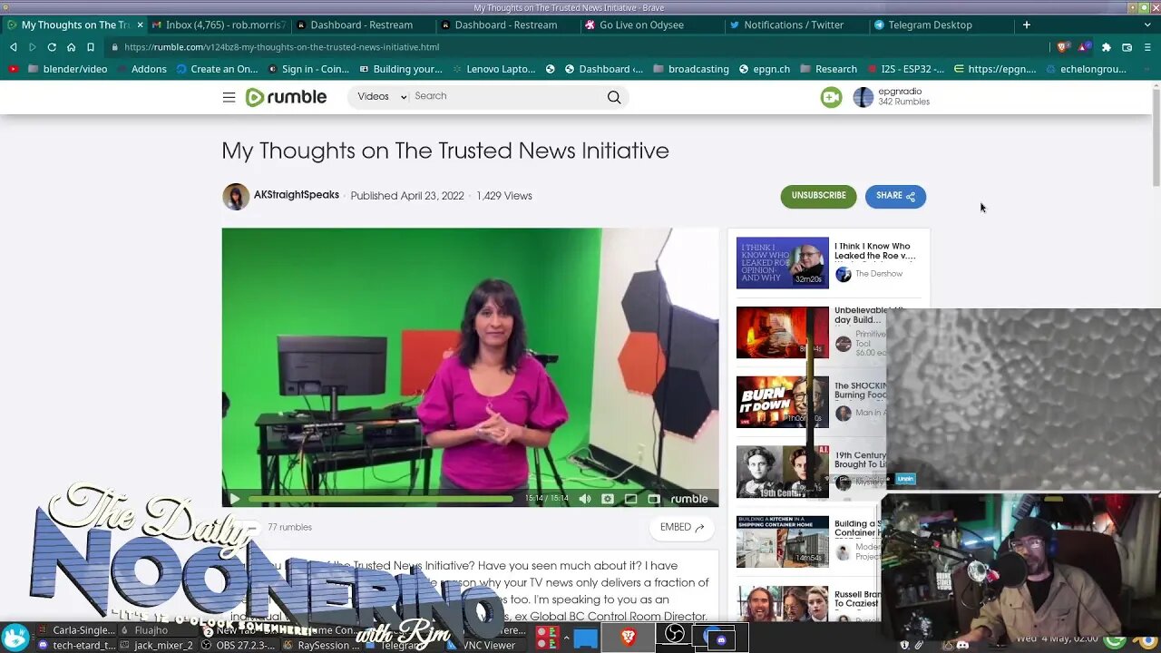Open the Research bookmark folder
The width and height of the screenshot is (1161, 653).
[x=828, y=69]
